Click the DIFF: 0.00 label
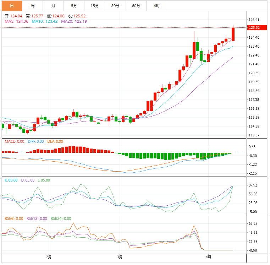270x265 pixels. pyautogui.click(x=35, y=141)
